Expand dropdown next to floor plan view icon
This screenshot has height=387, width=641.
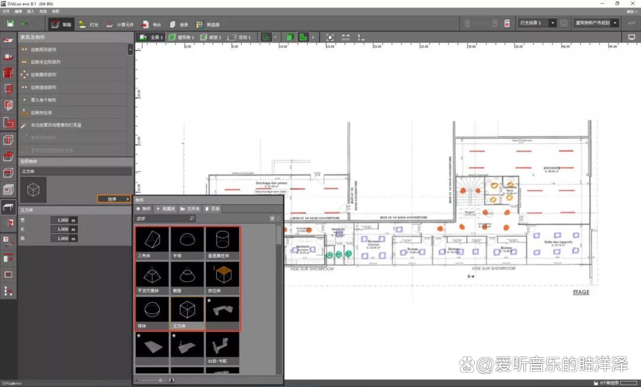point(275,37)
